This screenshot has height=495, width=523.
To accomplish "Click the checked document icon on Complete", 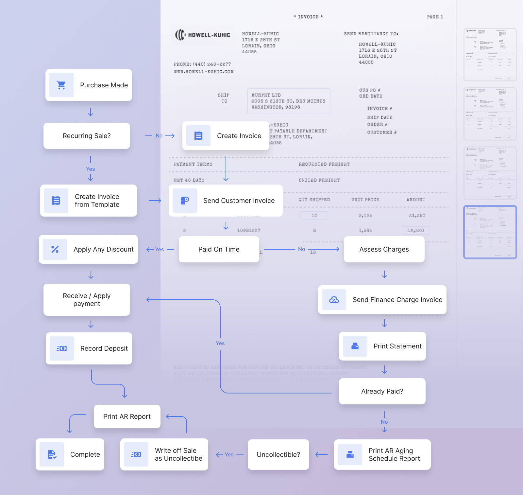I will [x=52, y=454].
